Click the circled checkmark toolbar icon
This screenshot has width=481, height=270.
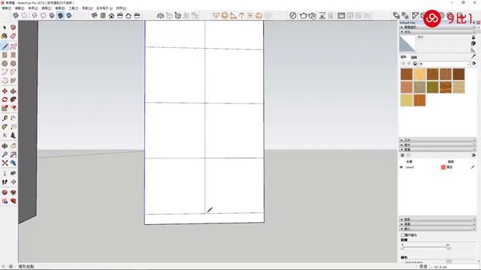(x=292, y=15)
